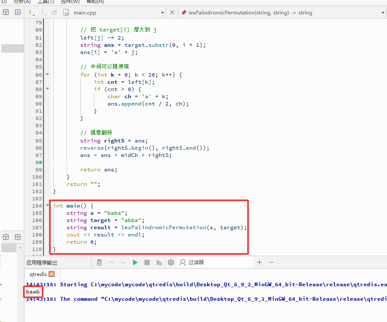Click the 'ans = ans + midCh + rightS;' line
This screenshot has height=322, width=387.
pyautogui.click(x=126, y=155)
